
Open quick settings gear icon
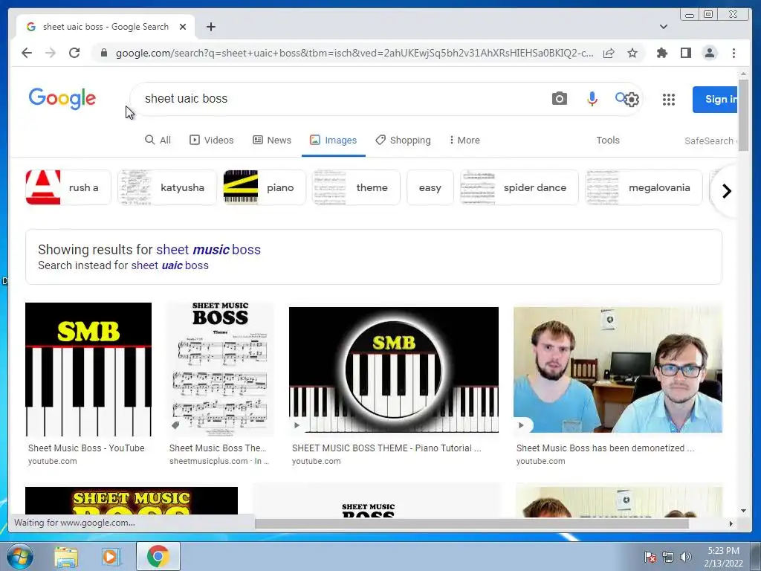[x=632, y=100]
